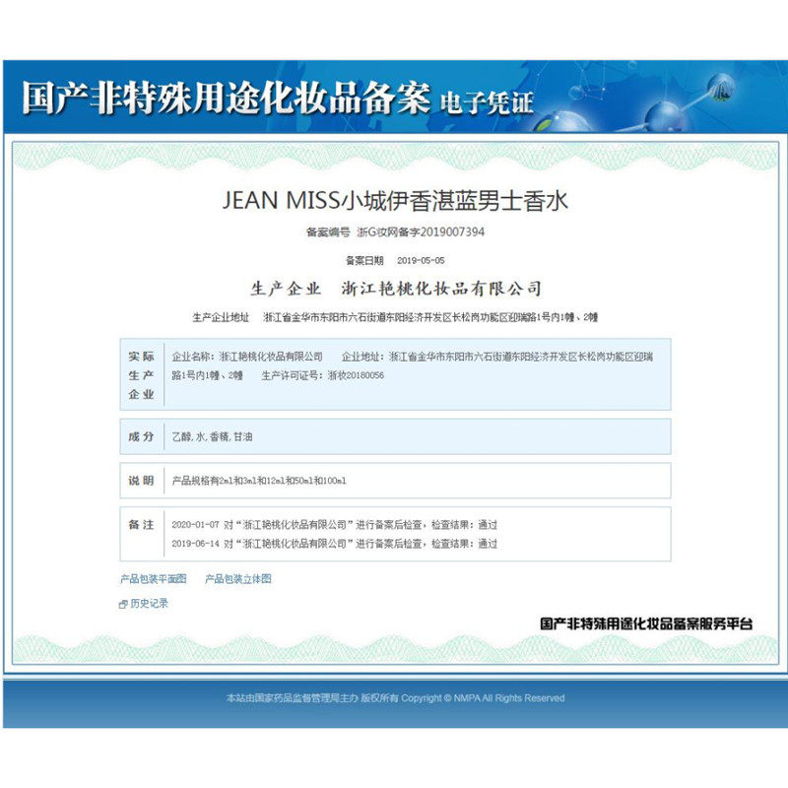Image resolution: width=788 pixels, height=788 pixels.
Task: Click the icon beside 历史记录
Action: 123,604
